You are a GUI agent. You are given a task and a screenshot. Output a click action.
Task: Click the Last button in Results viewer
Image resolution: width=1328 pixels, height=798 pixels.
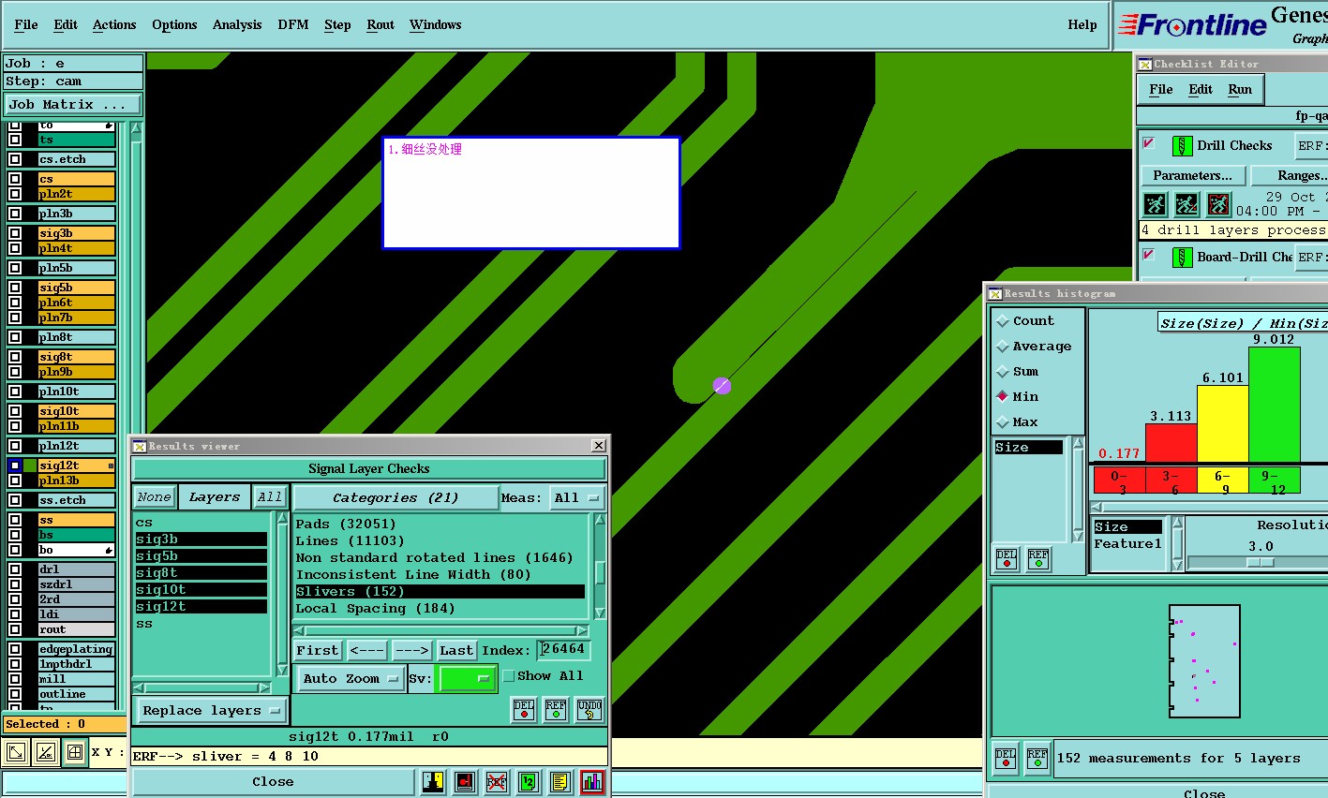tap(456, 650)
